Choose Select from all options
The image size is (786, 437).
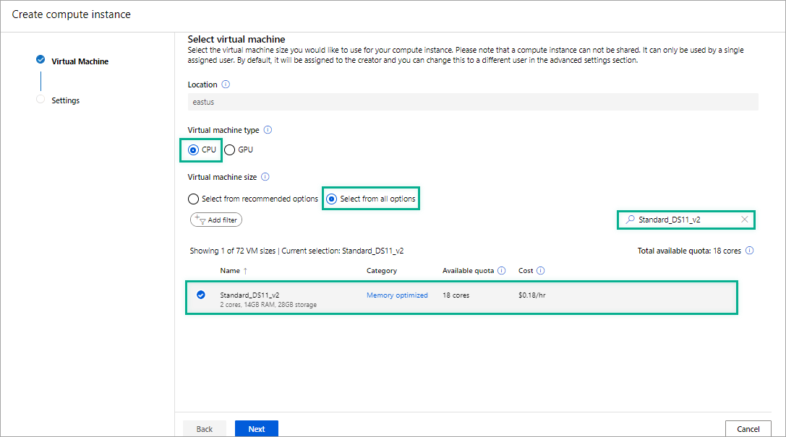click(x=331, y=198)
